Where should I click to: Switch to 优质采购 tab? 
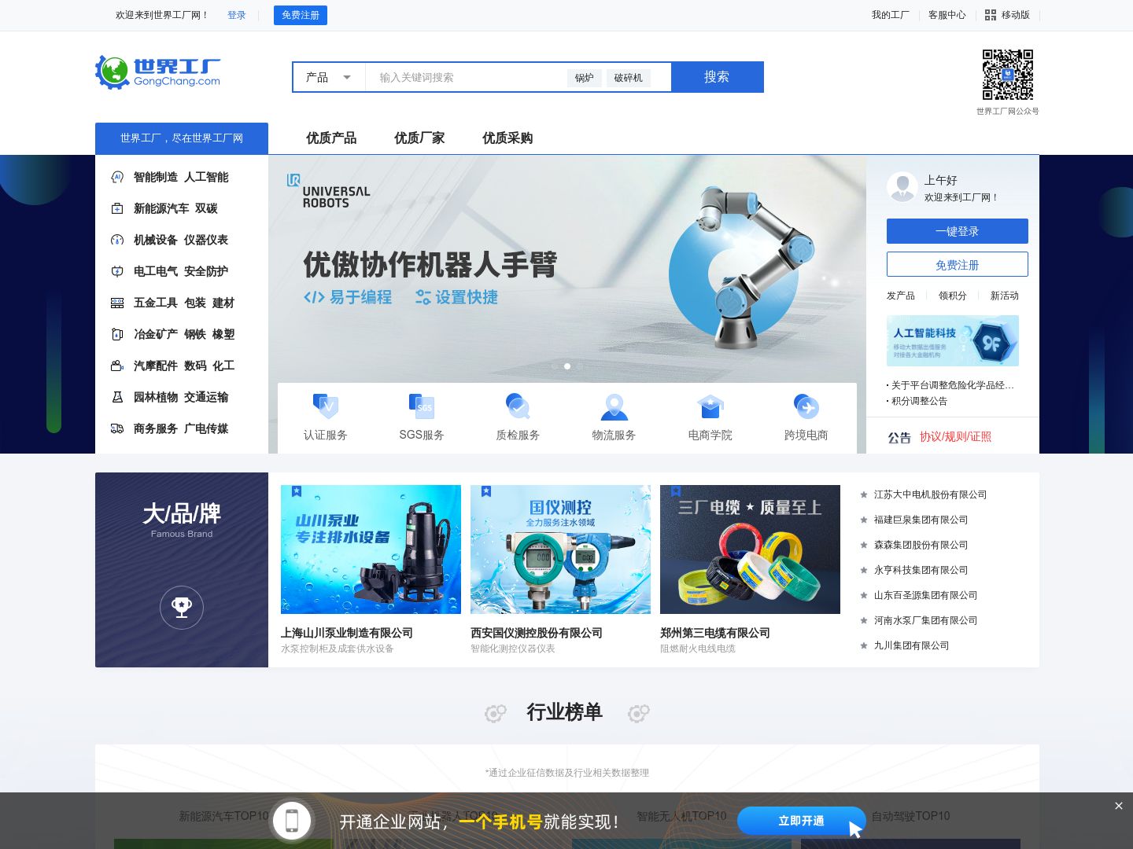[x=507, y=138]
